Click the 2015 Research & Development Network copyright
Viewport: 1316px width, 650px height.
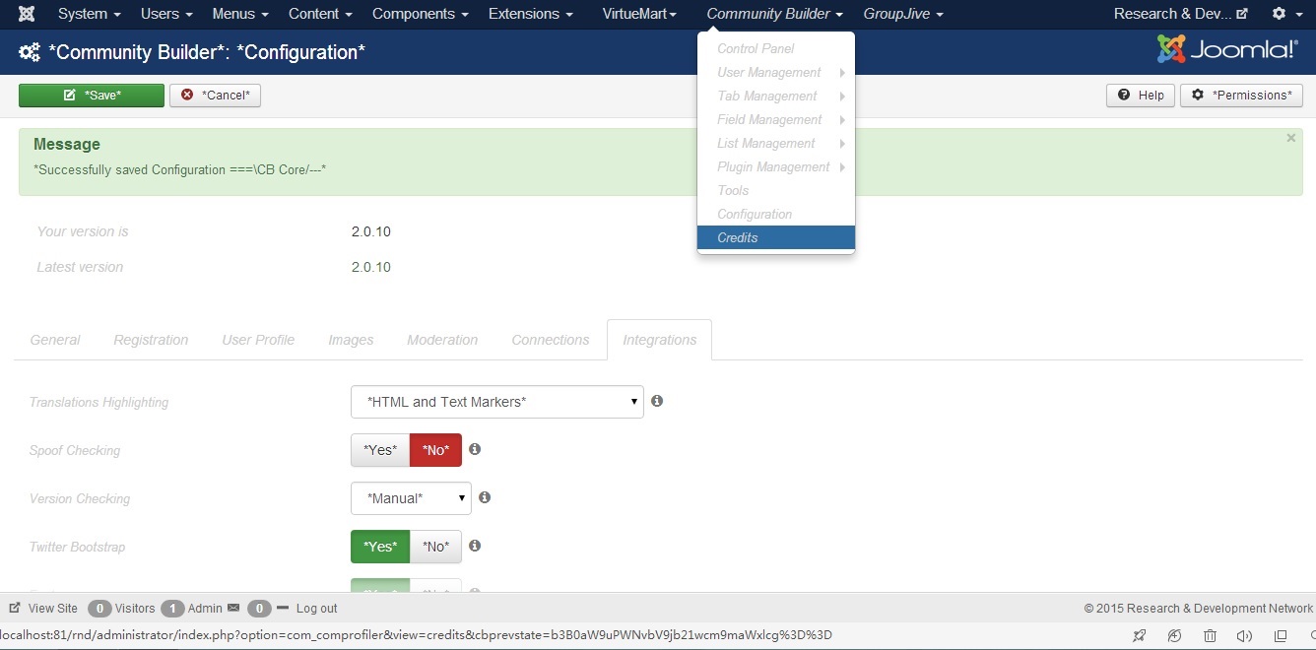click(x=1199, y=609)
